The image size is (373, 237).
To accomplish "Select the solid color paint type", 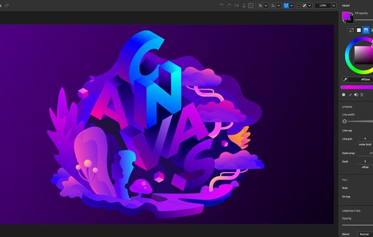I will (x=359, y=30).
